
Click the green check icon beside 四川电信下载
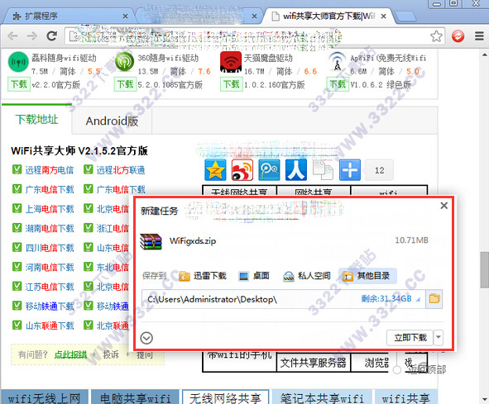(x=17, y=247)
